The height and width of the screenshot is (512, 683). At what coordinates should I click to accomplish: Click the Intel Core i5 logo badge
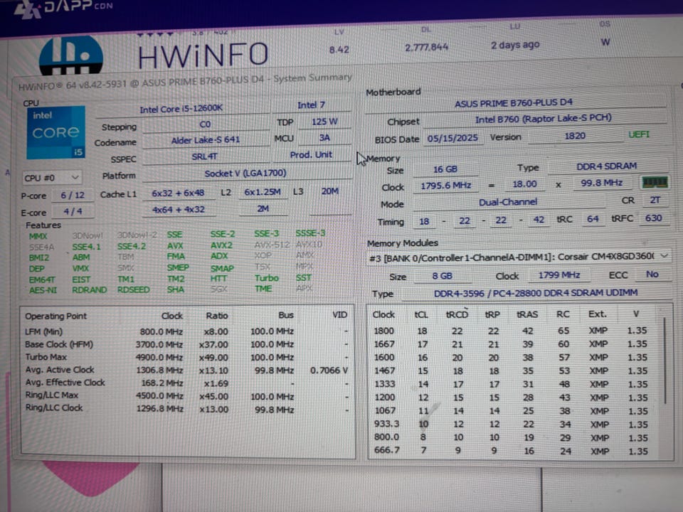[55, 132]
